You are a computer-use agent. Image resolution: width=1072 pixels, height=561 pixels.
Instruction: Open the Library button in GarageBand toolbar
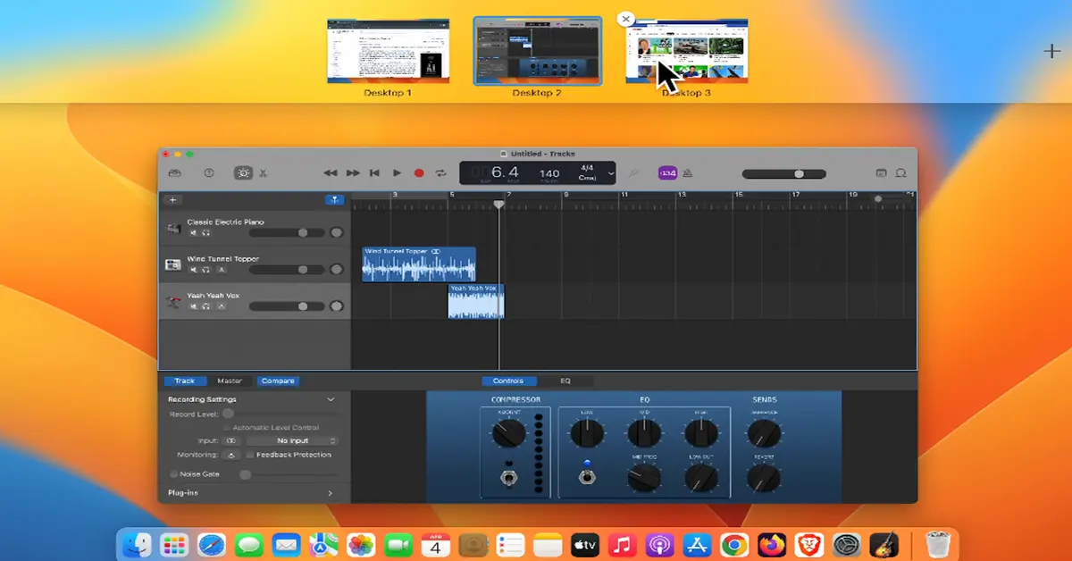click(x=175, y=173)
